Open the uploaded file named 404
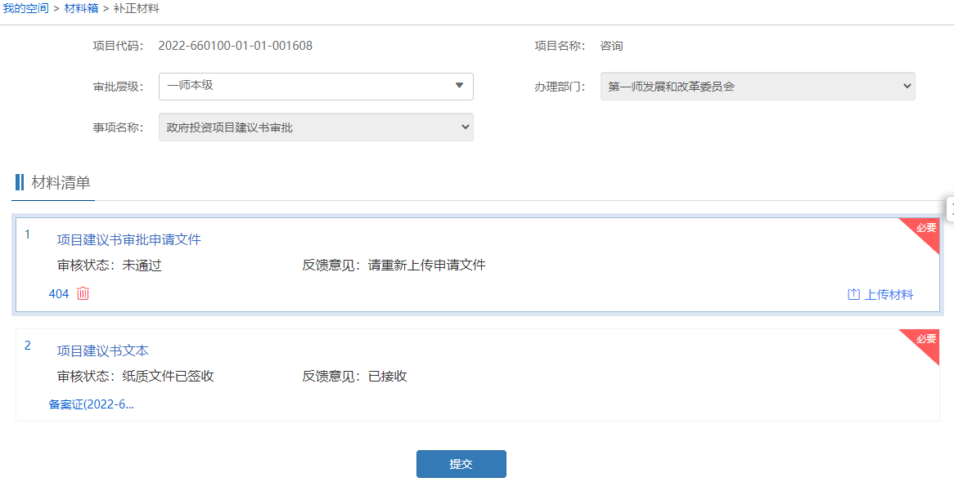 59,293
